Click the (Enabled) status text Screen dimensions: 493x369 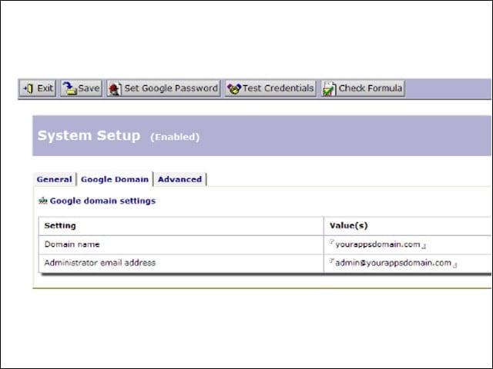(x=175, y=137)
